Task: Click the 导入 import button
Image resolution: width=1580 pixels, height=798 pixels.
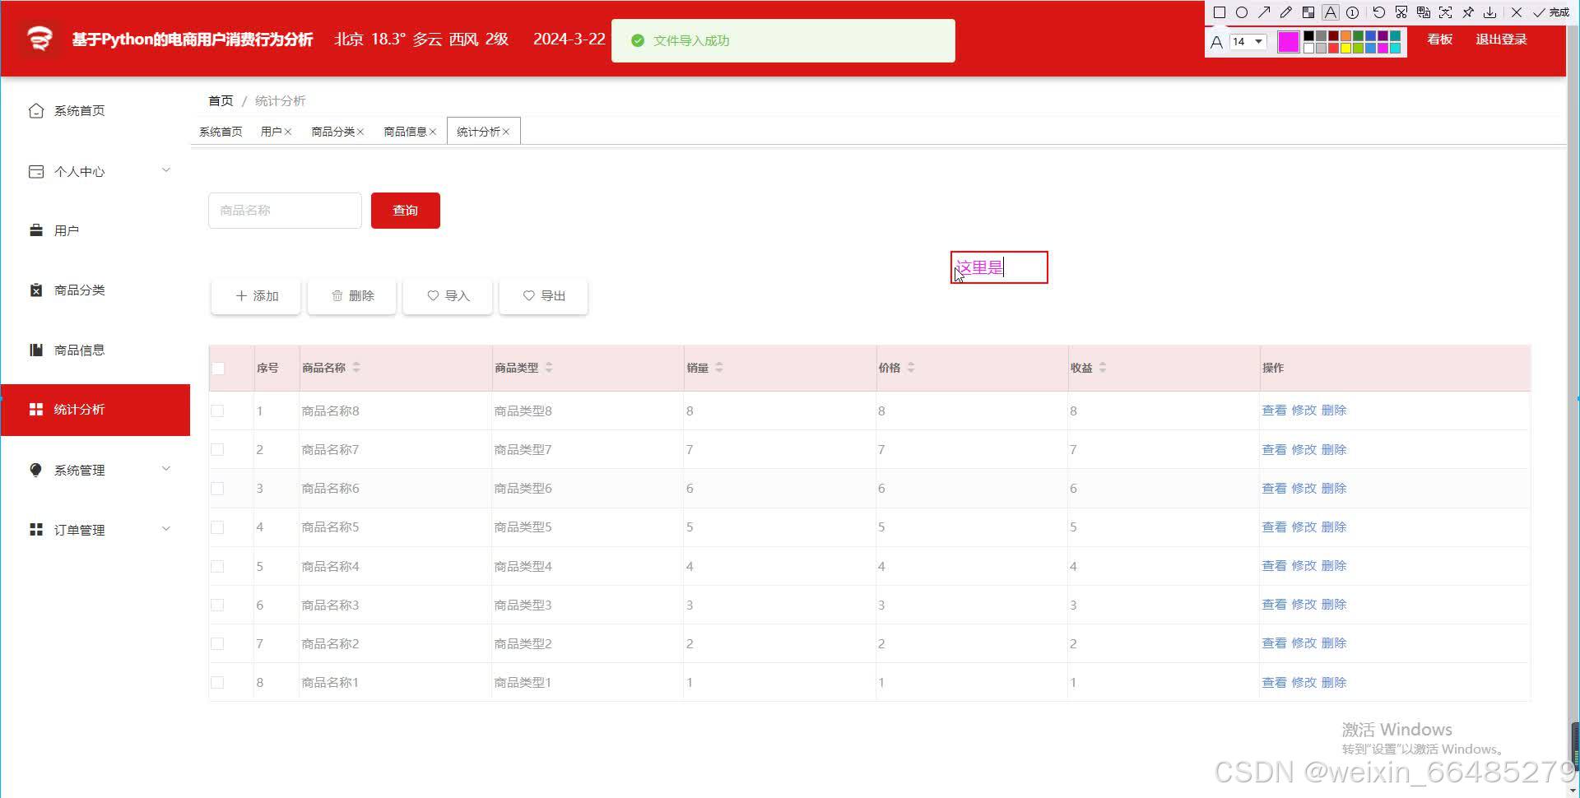Action: [448, 296]
